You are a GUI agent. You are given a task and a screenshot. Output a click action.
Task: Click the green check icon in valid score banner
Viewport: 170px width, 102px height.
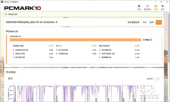[x=6, y=14]
